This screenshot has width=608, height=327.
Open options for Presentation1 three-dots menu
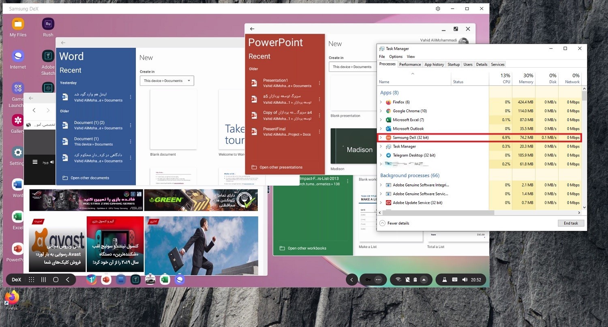point(319,83)
